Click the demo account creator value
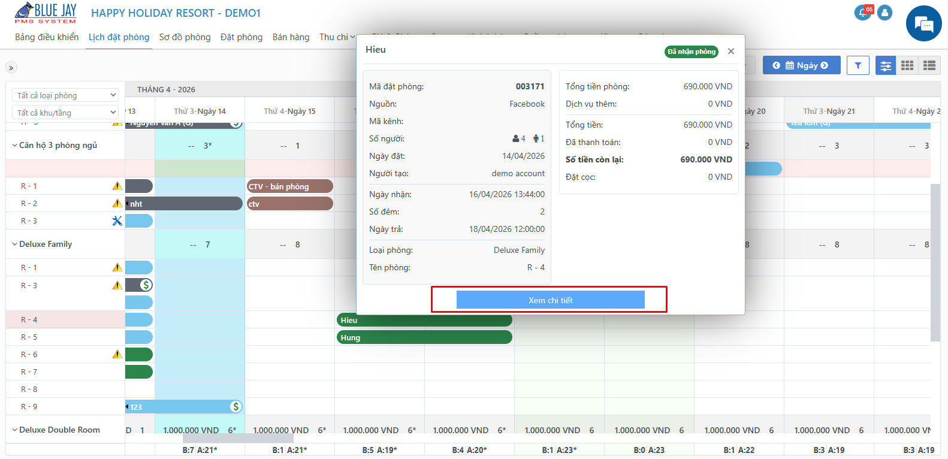Viewport: 948px width, 459px height. (518, 173)
